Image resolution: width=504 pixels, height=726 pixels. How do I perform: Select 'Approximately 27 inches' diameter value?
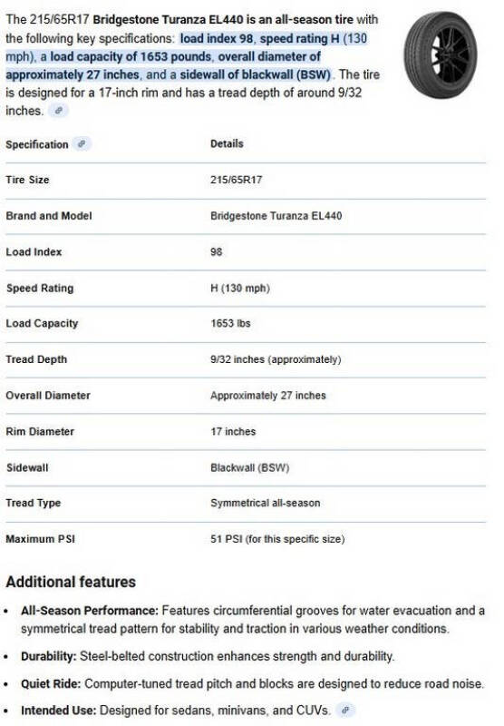tap(268, 396)
